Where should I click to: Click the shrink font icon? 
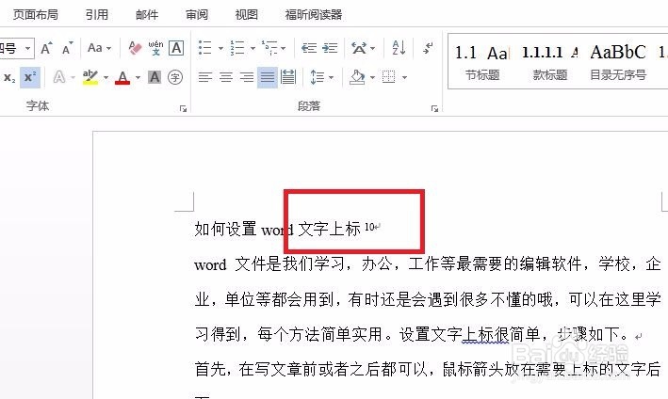67,48
